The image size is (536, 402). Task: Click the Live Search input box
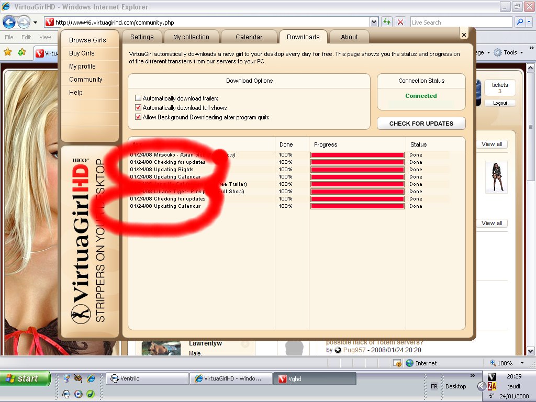461,22
